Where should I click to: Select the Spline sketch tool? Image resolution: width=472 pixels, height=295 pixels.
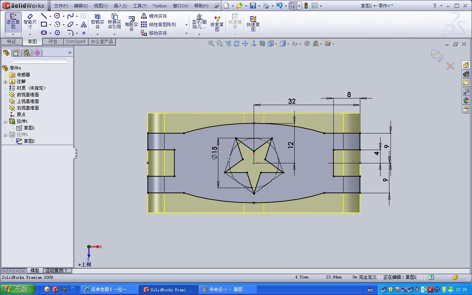coord(70,16)
